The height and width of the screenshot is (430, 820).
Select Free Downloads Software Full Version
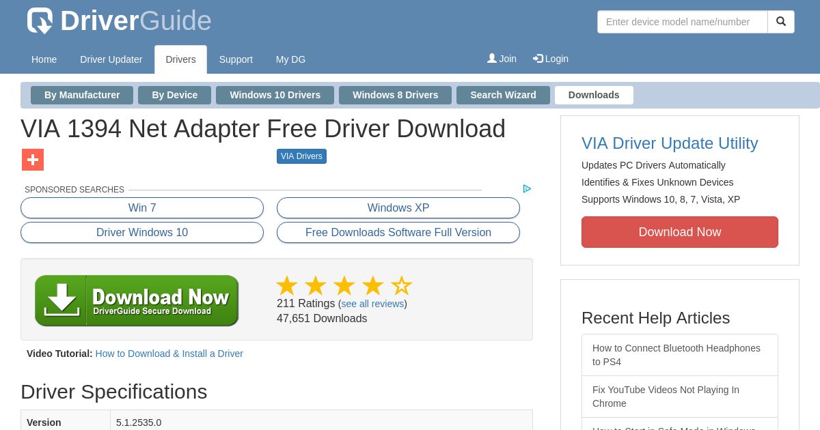click(398, 233)
